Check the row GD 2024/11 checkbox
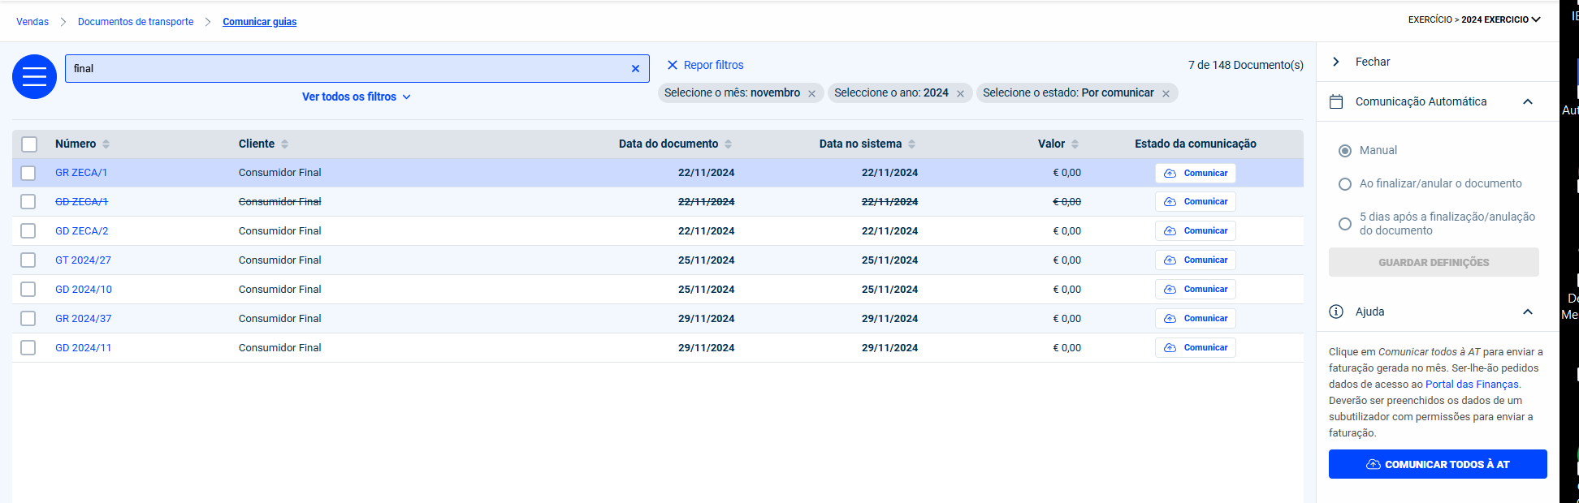This screenshot has width=1579, height=503. [x=28, y=348]
